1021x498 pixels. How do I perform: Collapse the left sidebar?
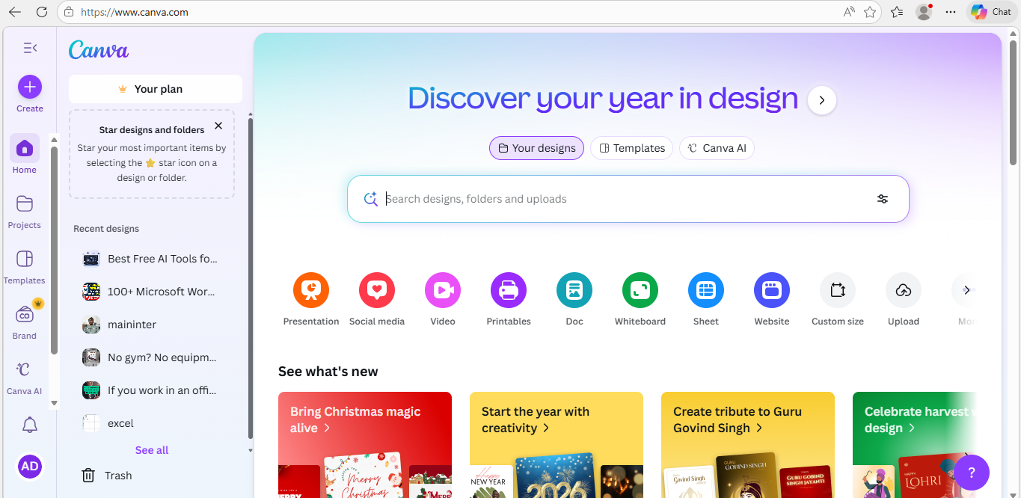pos(30,47)
